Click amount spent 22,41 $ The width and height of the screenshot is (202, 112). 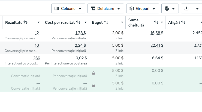click(157, 45)
